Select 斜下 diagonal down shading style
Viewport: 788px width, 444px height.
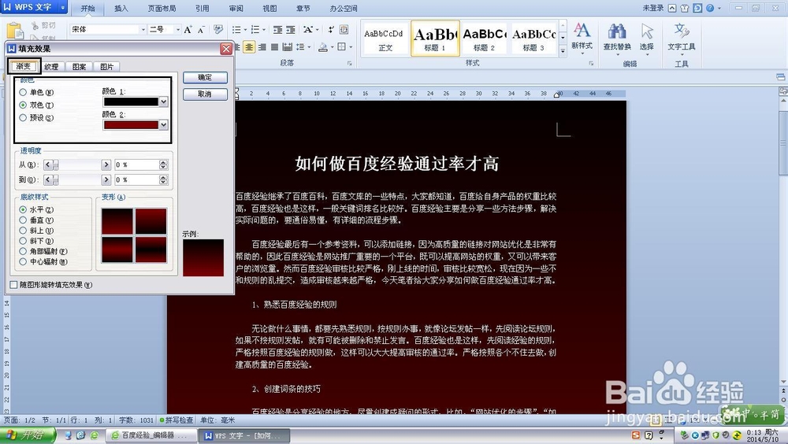(x=23, y=241)
